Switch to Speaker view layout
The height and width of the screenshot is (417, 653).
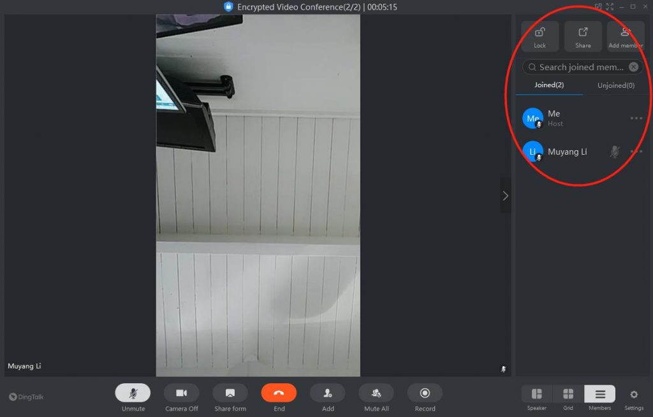tap(536, 394)
